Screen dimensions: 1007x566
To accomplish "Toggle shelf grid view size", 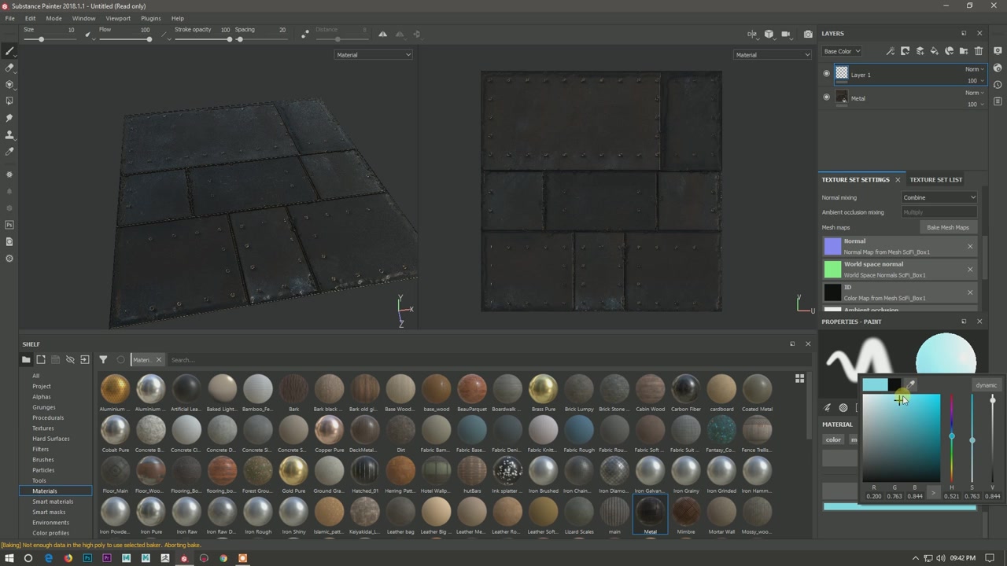I will coord(799,379).
